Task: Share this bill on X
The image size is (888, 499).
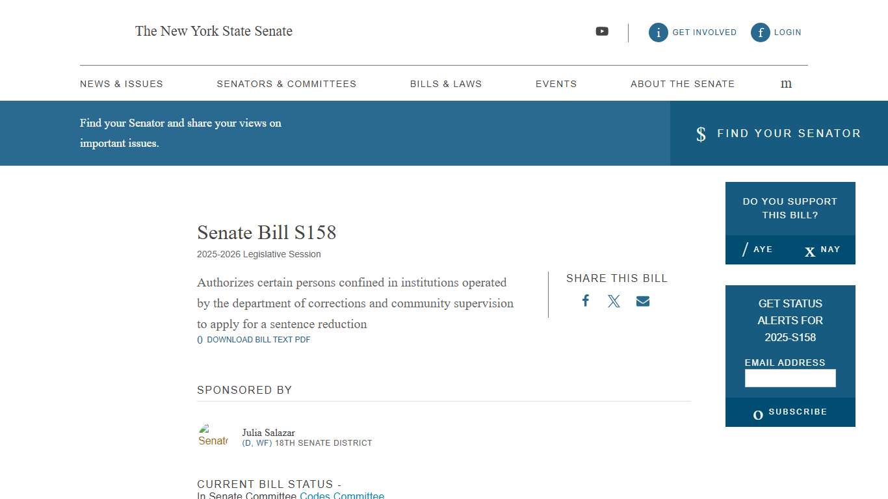Action: tap(614, 300)
